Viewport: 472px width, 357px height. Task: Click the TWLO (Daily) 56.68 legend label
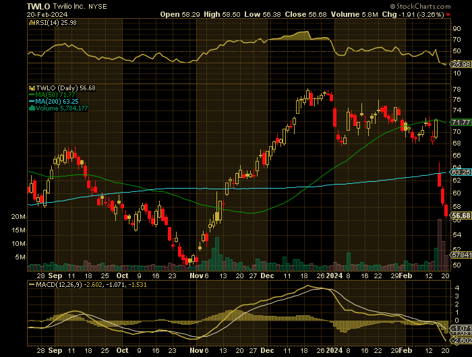(65, 88)
